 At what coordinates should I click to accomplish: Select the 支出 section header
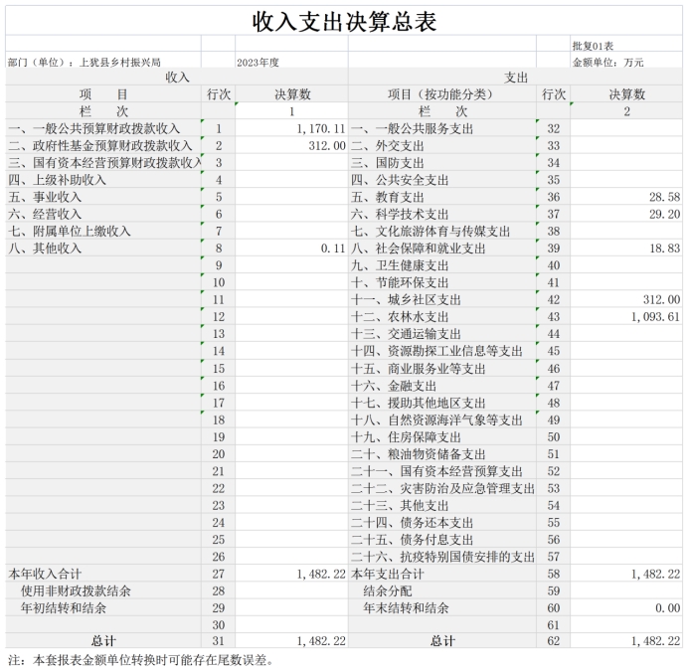pyautogui.click(x=516, y=78)
